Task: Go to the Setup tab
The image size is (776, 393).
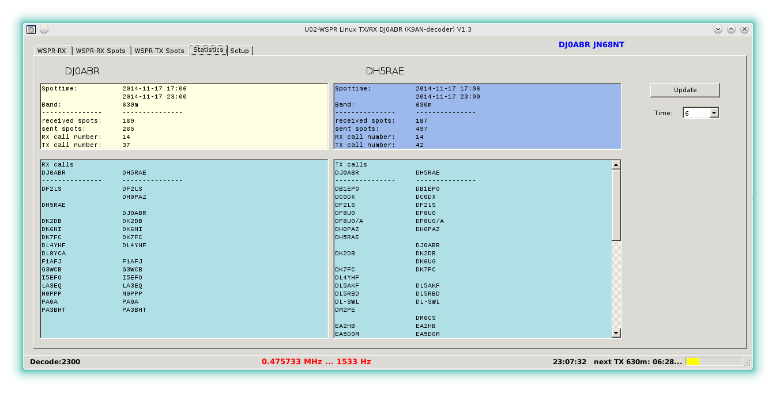Action: [x=240, y=51]
